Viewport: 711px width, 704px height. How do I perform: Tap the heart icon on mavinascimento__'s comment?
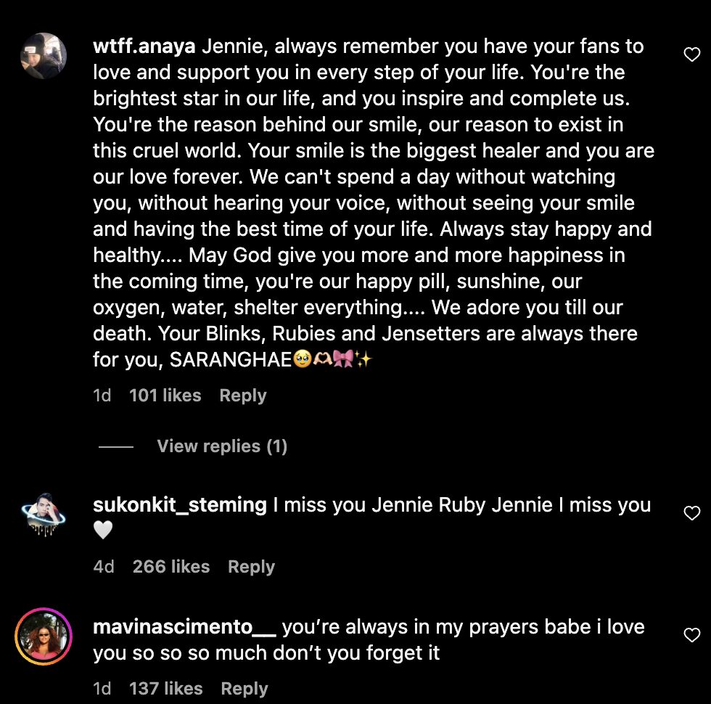(692, 635)
